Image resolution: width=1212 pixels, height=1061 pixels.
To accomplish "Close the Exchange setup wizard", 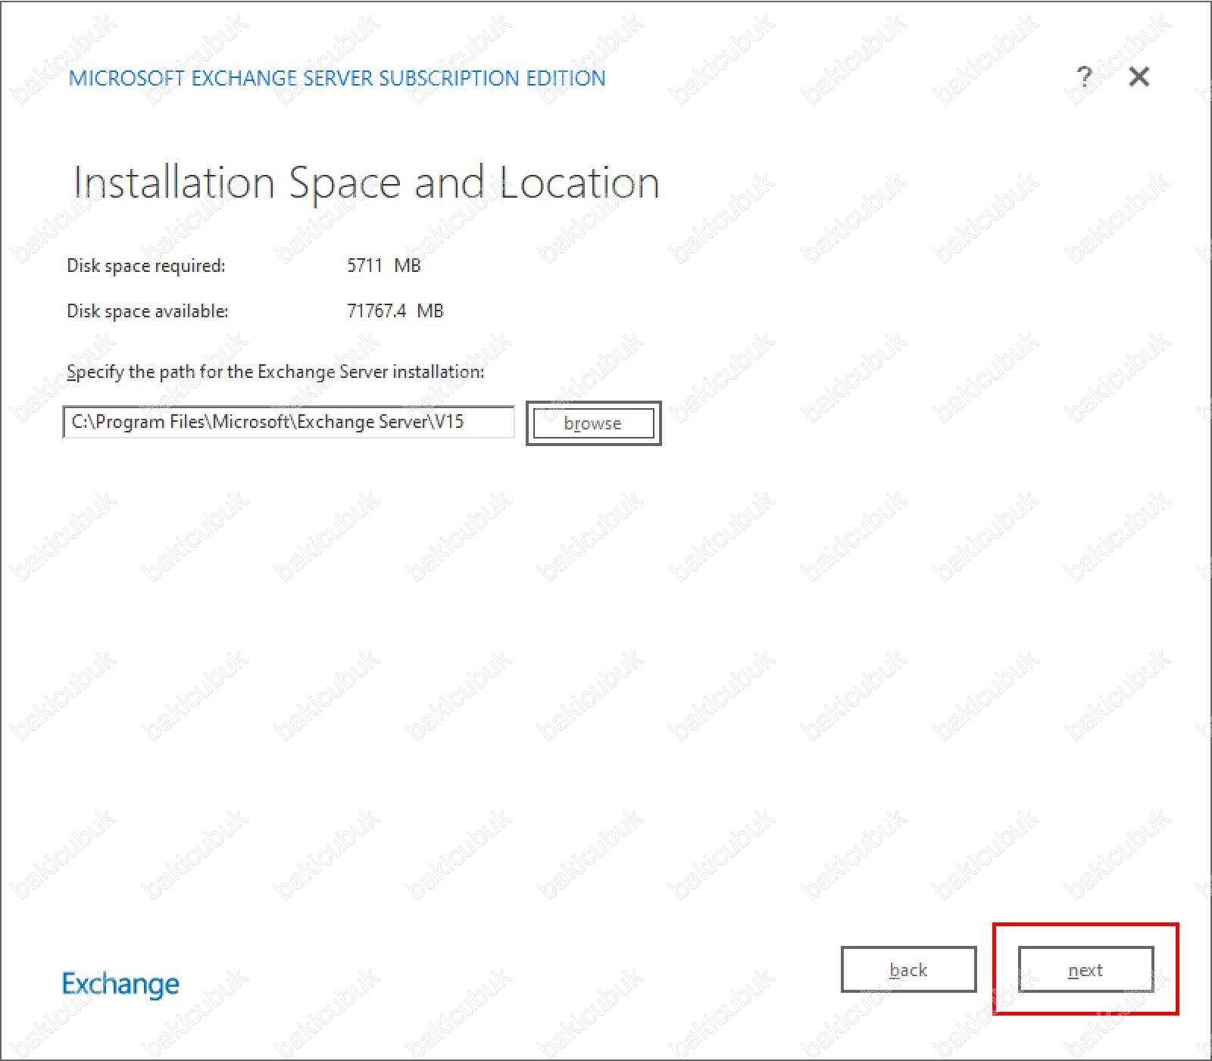I will point(1139,76).
